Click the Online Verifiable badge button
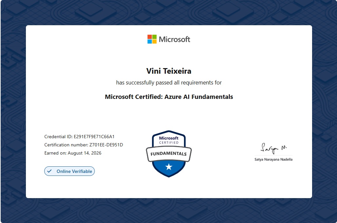The height and width of the screenshot is (223, 337). (69, 171)
